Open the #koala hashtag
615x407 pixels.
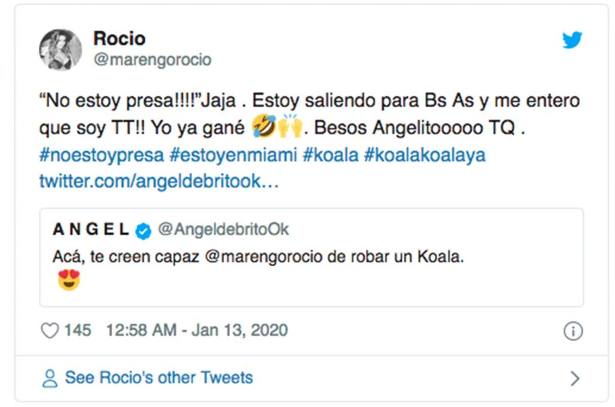(x=330, y=155)
